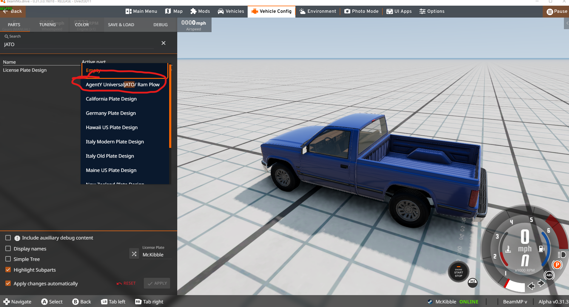Choose Italy Modern Plate Design
569x307 pixels.
[124, 142]
